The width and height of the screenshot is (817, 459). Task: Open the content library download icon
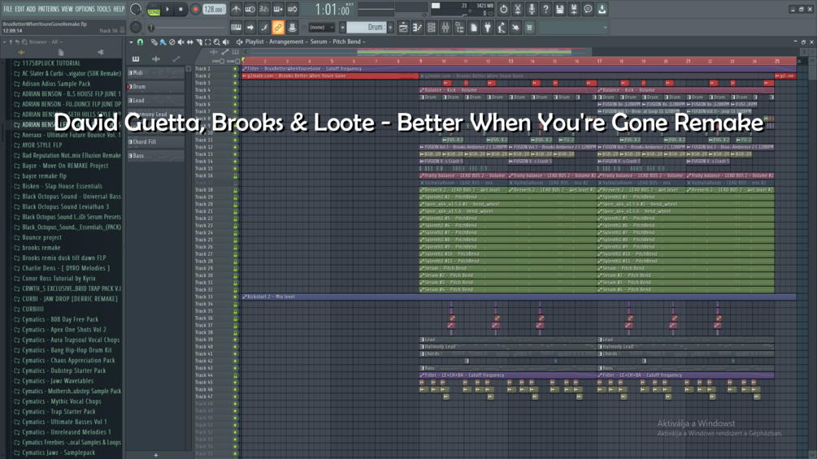(x=602, y=9)
